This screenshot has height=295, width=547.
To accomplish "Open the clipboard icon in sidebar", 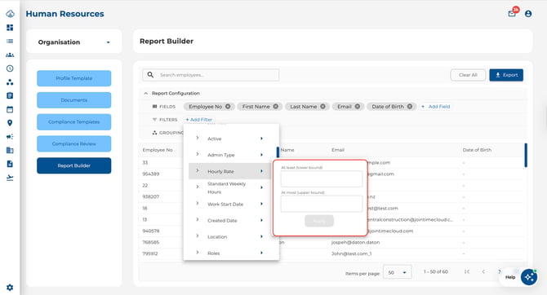I will click(10, 95).
